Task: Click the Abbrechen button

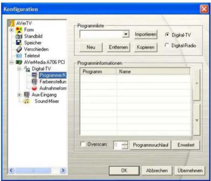Action: 157,171
